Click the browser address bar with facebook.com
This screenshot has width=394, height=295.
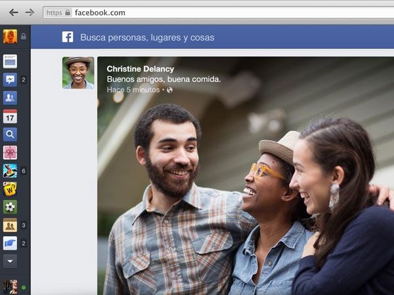pyautogui.click(x=217, y=12)
